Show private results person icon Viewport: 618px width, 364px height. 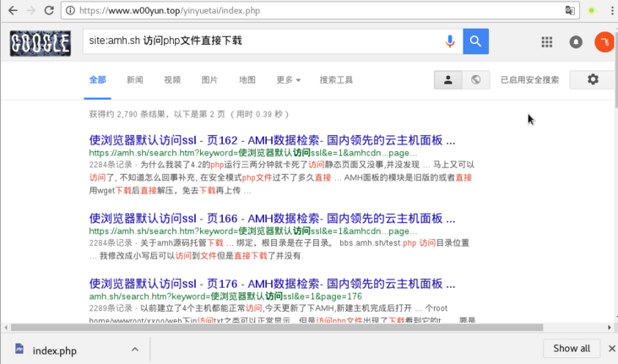448,79
